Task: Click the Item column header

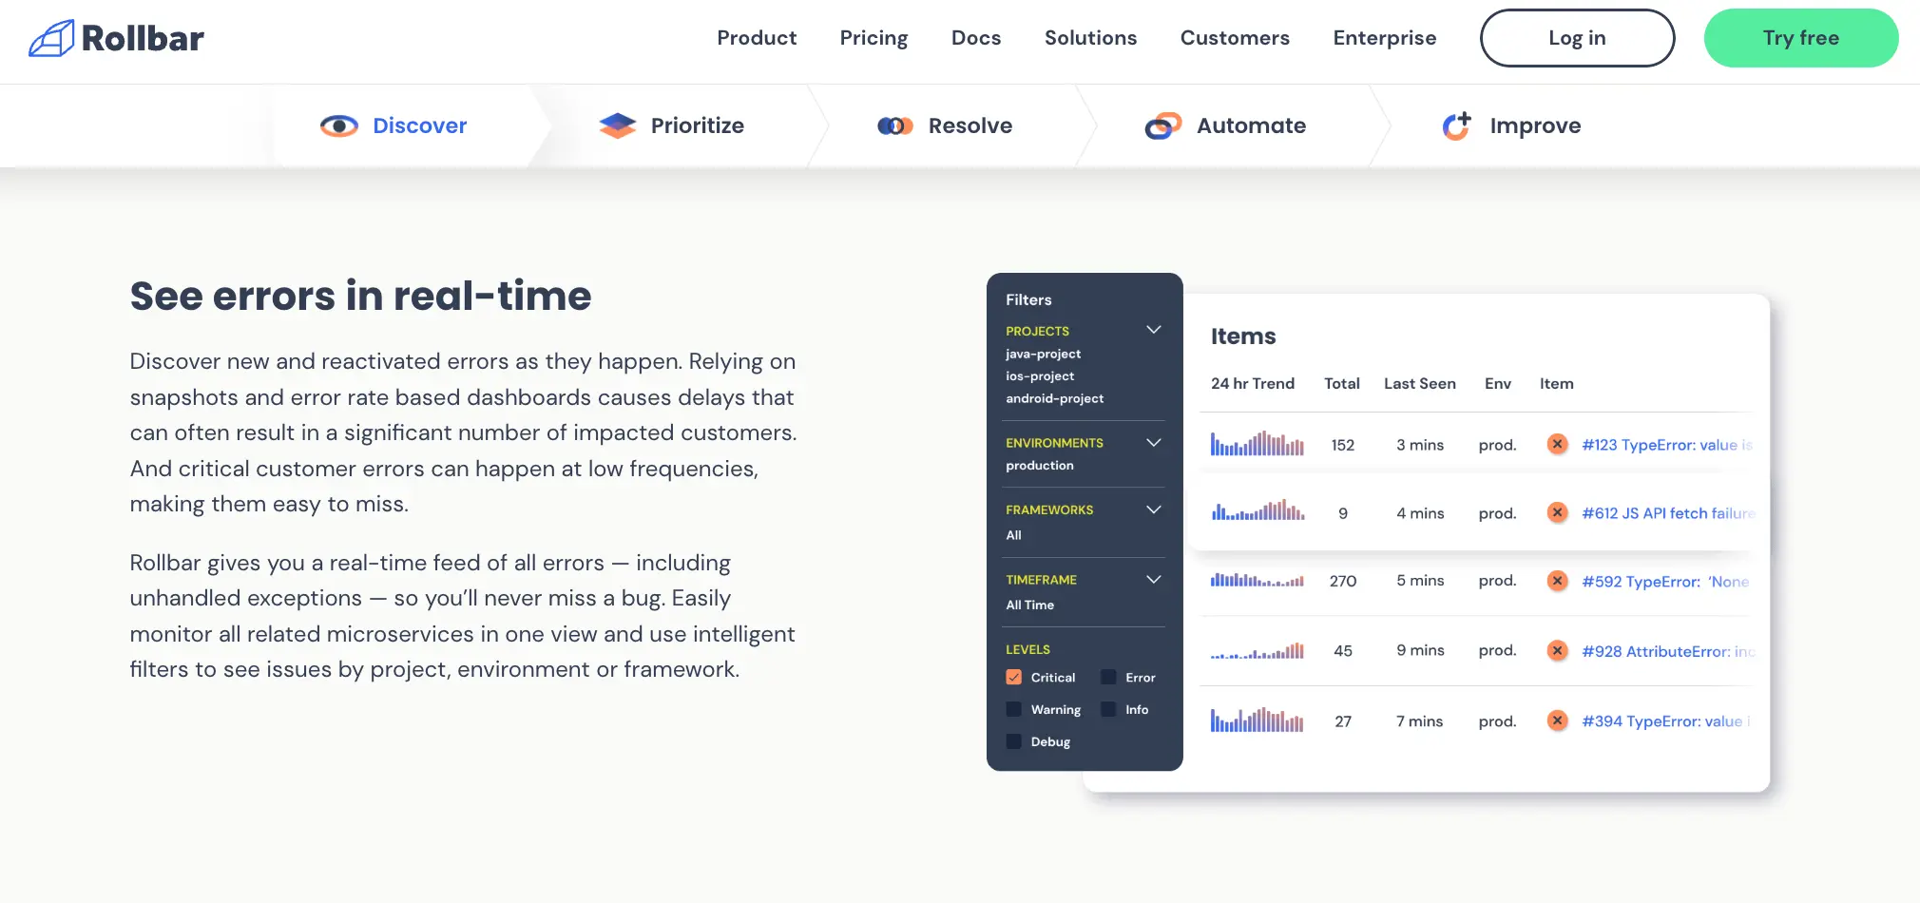Action: (1556, 383)
